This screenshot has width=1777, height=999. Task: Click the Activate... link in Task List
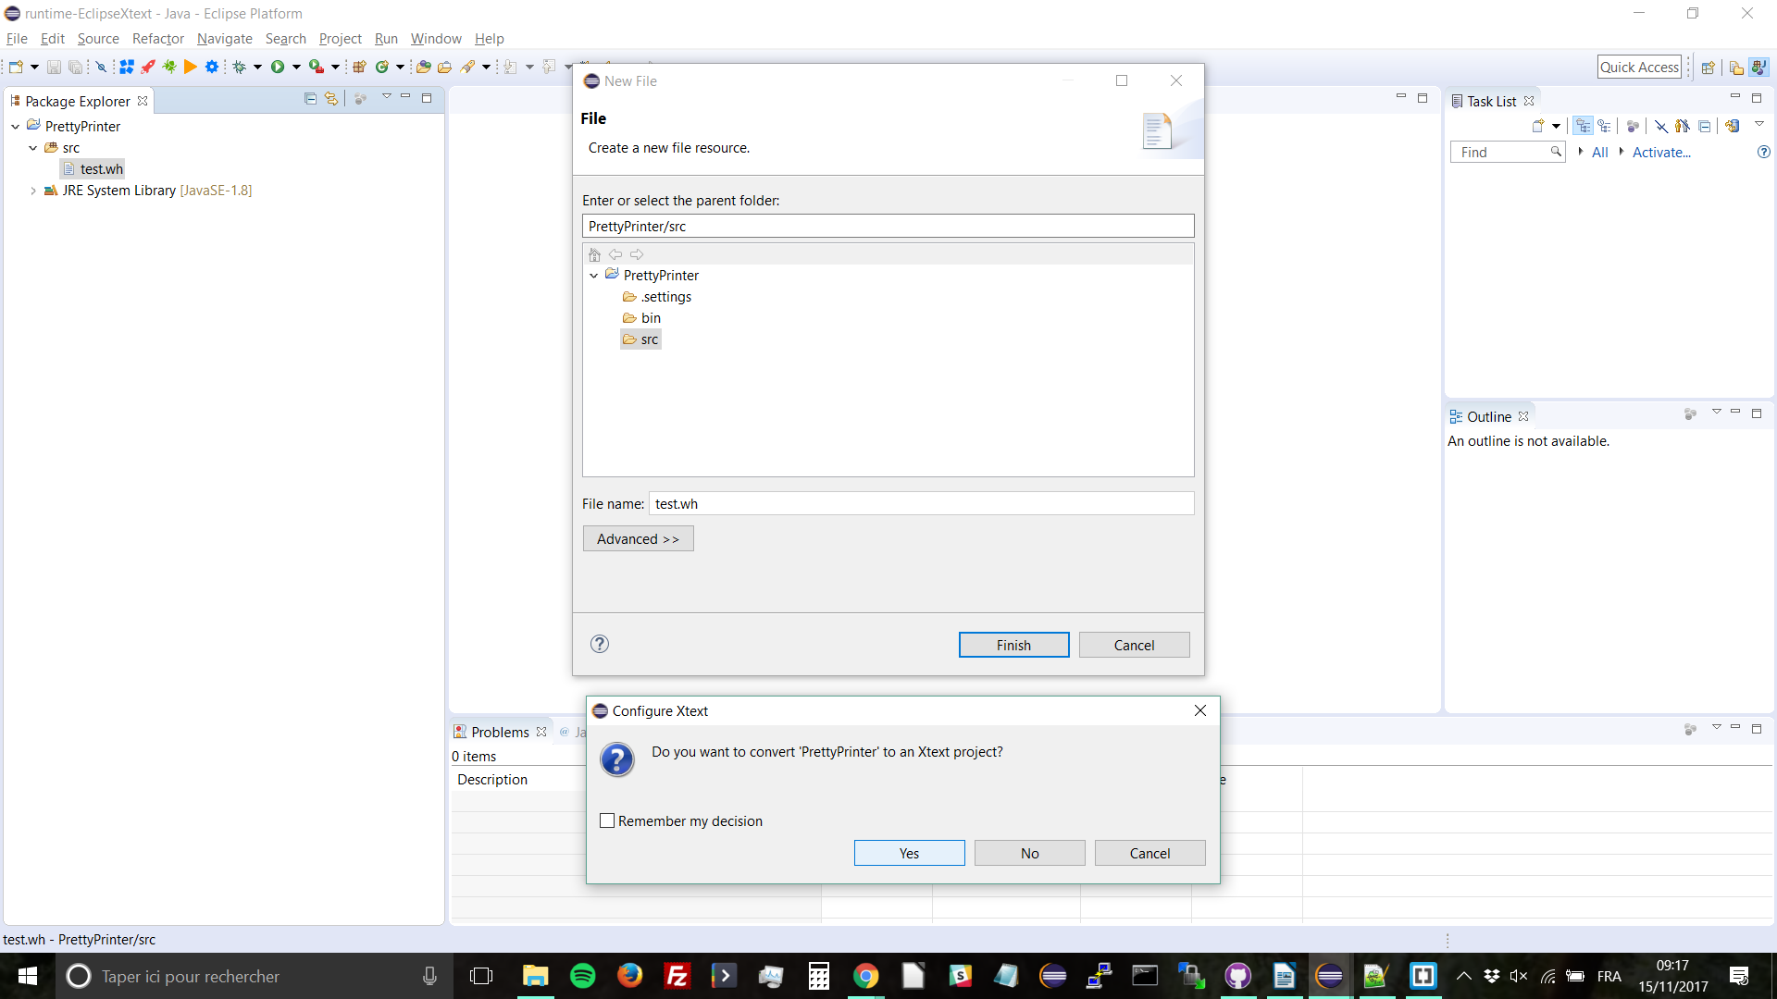(1661, 153)
